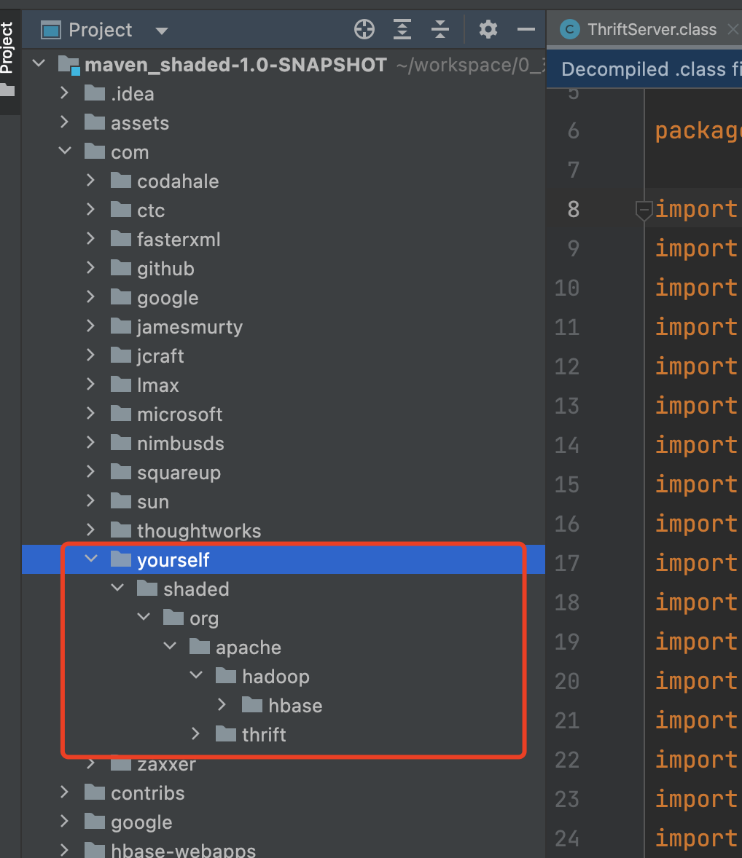The width and height of the screenshot is (742, 858).
Task: Click the Collapse All icon in Project toolbar
Action: tap(440, 29)
